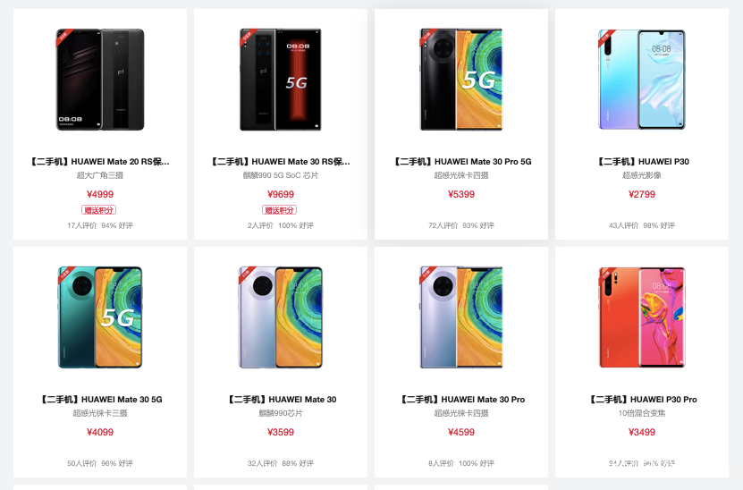Open the 72人评价 reviews text
Viewport: 743px width, 490px height.
click(x=443, y=226)
